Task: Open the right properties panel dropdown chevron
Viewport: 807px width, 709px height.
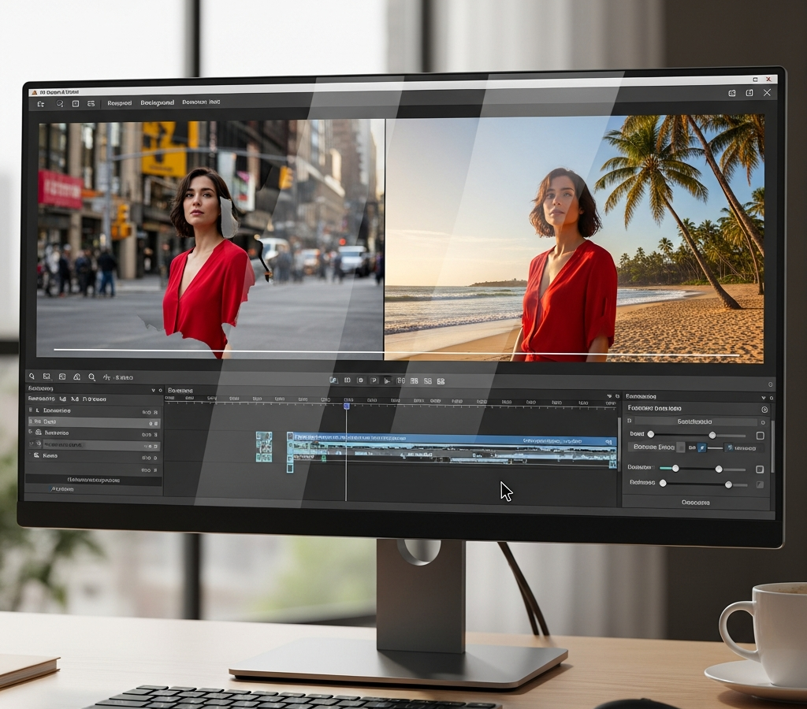Action: click(763, 398)
